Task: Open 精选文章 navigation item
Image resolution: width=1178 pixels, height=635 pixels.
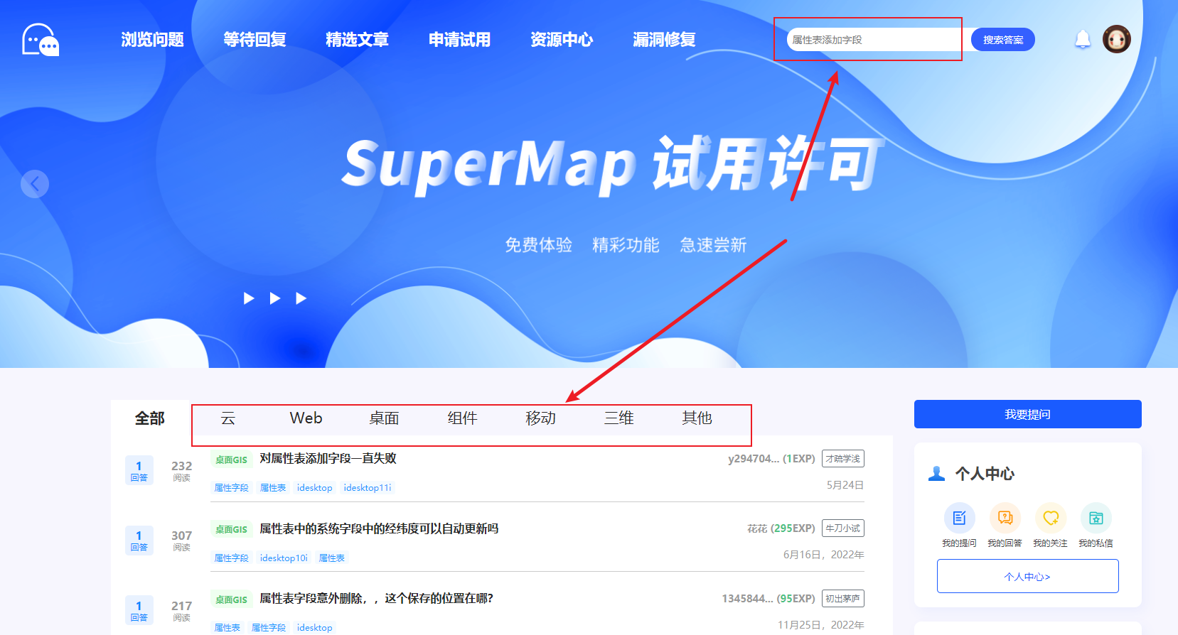Action: pos(357,40)
